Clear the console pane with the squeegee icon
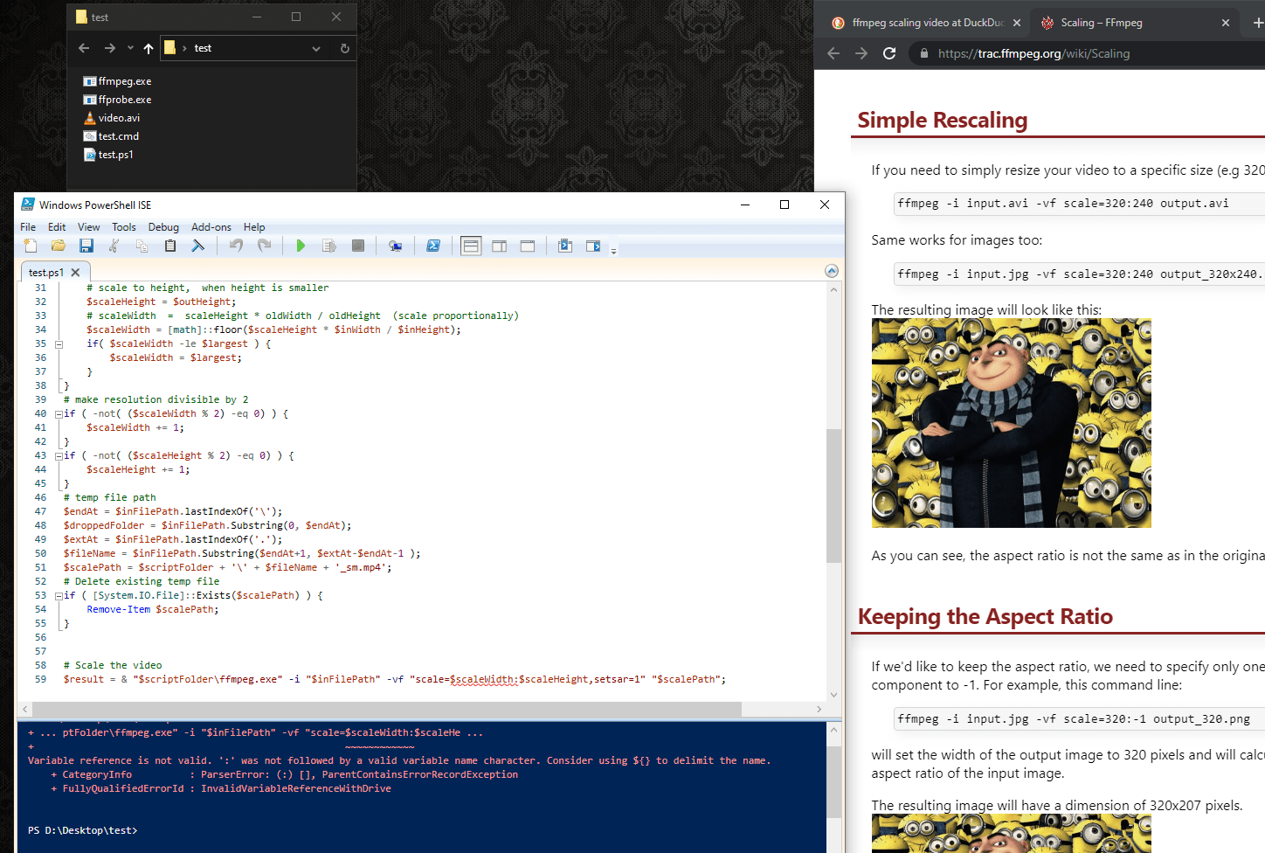This screenshot has height=853, width=1265. click(198, 246)
